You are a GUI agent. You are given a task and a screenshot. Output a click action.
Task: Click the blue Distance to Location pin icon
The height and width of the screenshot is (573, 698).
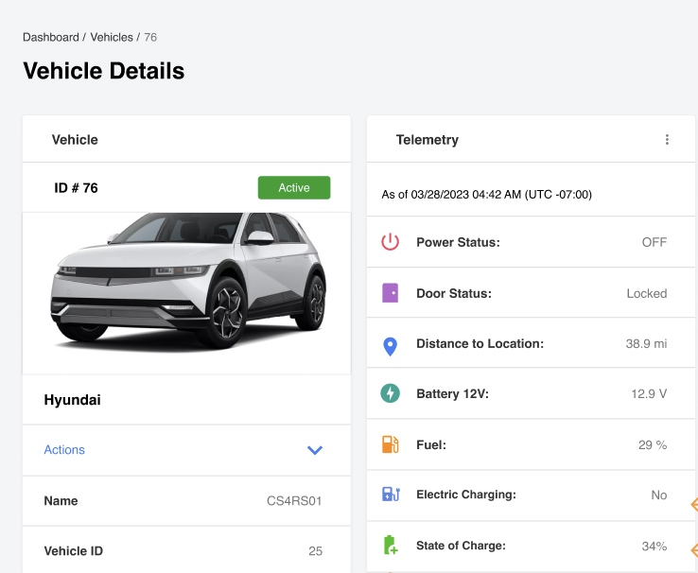(x=390, y=347)
